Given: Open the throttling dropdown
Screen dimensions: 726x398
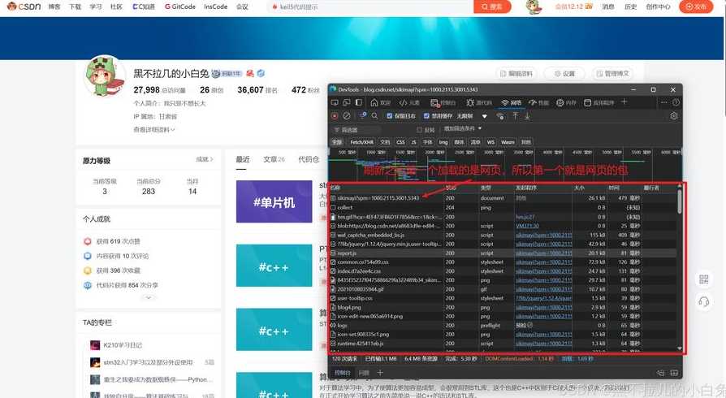Looking at the screenshot, I should pyautogui.click(x=472, y=116).
